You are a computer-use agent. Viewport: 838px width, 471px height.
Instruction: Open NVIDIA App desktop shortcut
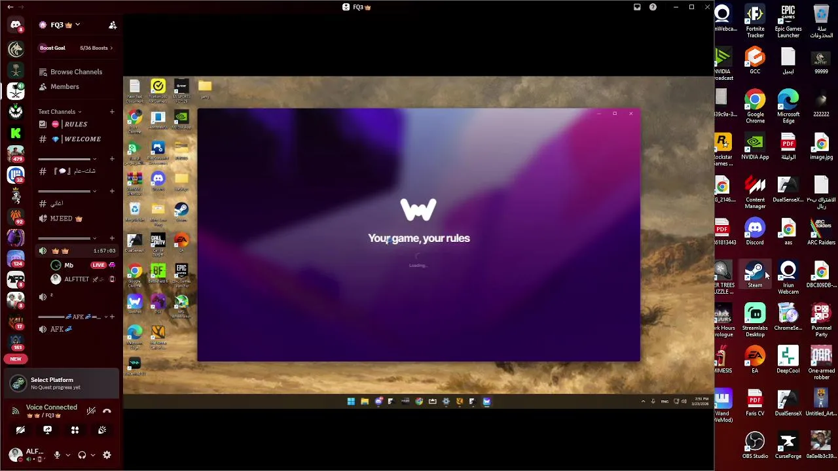pos(755,147)
